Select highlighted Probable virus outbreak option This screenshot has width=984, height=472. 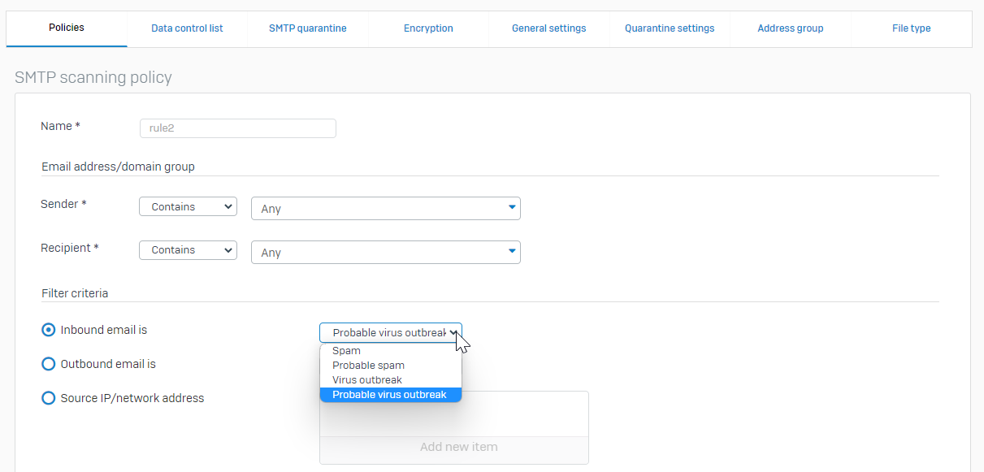[x=390, y=395]
